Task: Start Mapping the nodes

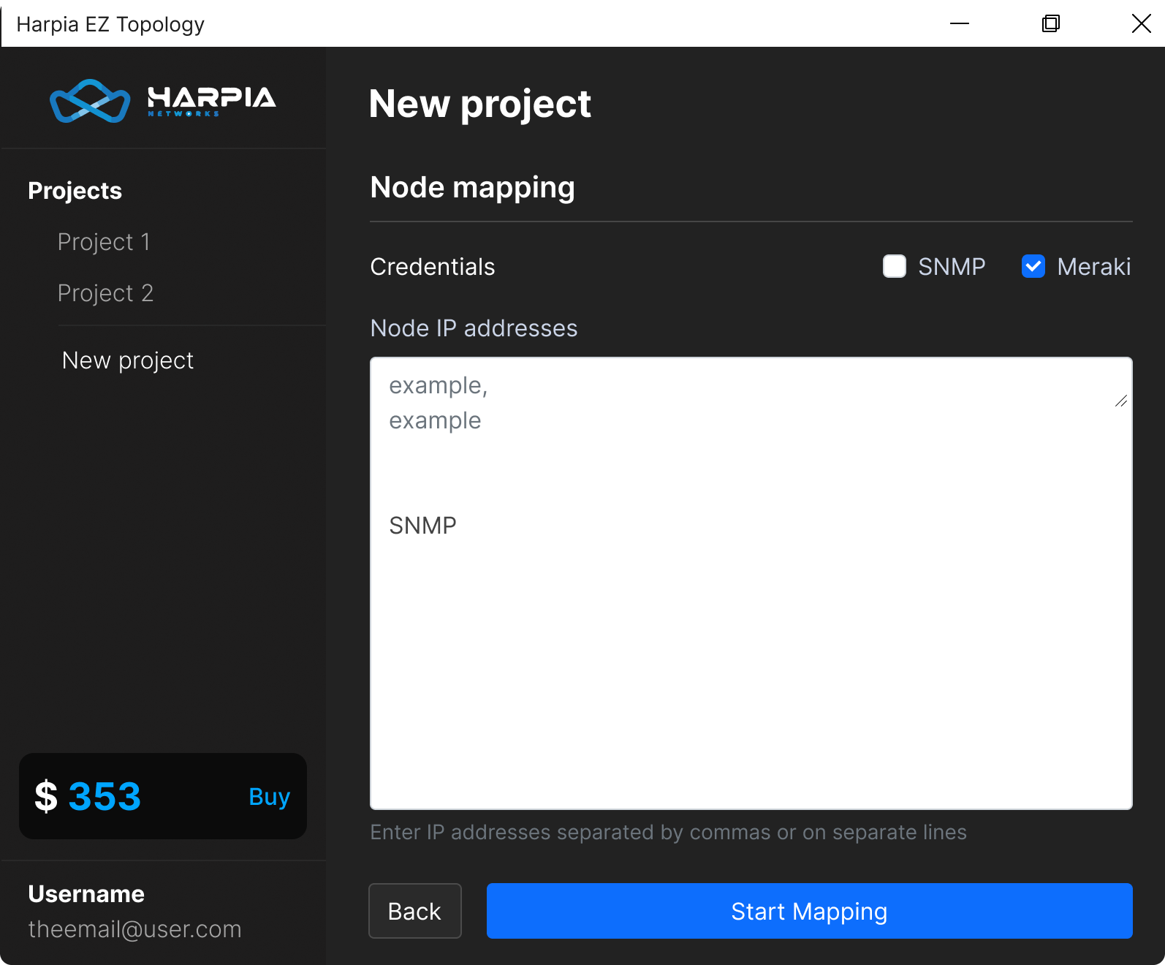Action: (809, 911)
